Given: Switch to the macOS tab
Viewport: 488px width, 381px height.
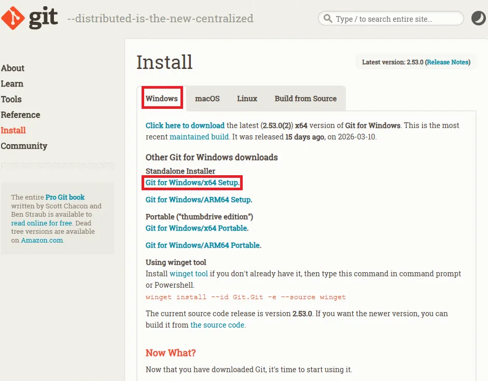Looking at the screenshot, I should [207, 98].
